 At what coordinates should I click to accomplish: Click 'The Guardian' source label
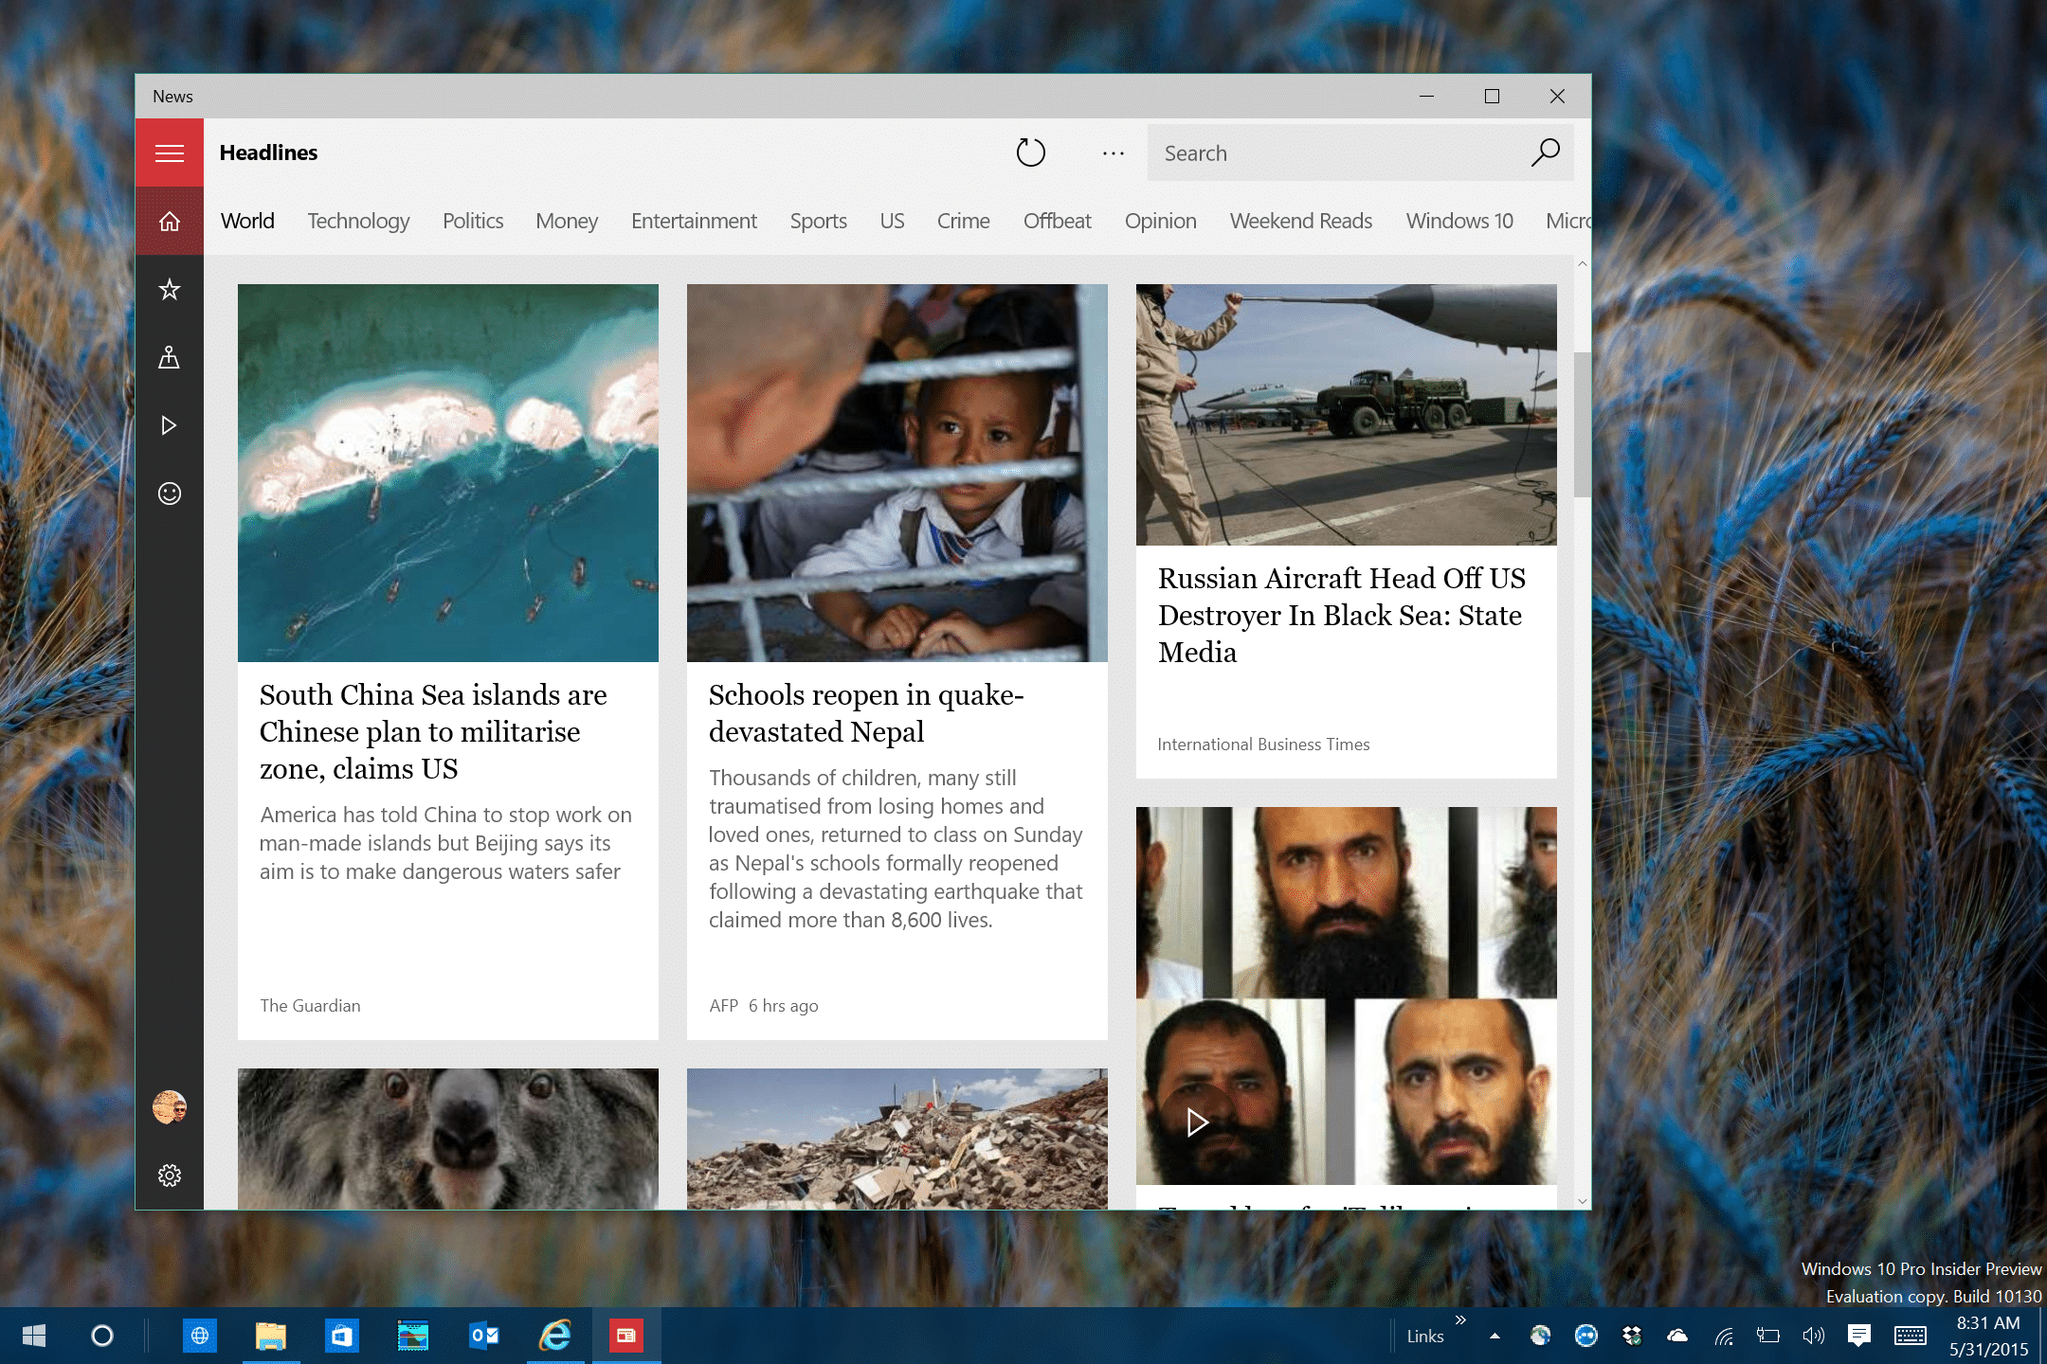[310, 1005]
